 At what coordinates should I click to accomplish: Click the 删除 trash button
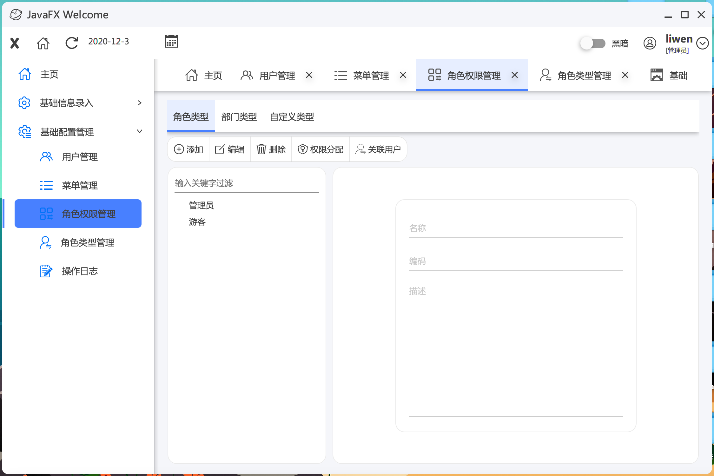point(271,149)
